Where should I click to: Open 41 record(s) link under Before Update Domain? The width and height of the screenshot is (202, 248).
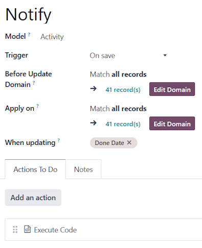pos(123,90)
